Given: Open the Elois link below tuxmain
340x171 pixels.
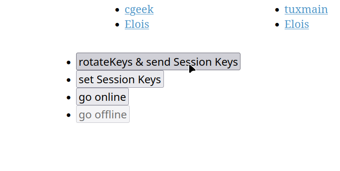Looking at the screenshot, I should click(297, 24).
